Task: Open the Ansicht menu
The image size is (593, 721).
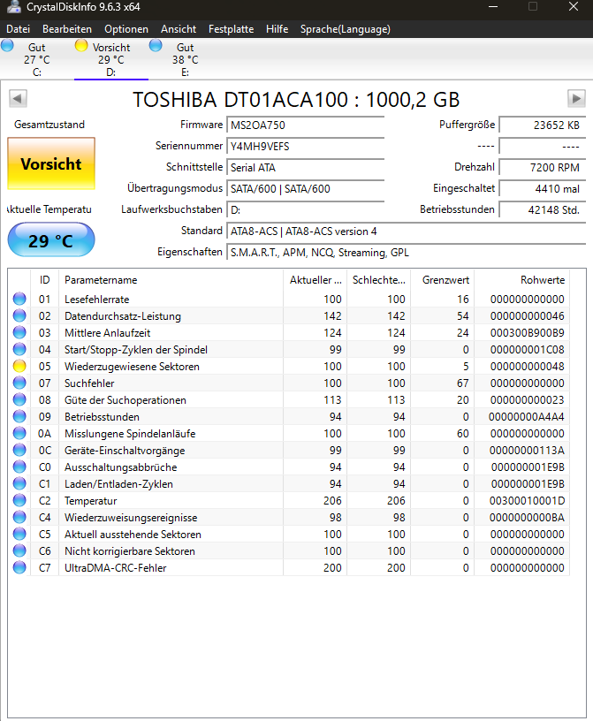Action: click(x=179, y=29)
